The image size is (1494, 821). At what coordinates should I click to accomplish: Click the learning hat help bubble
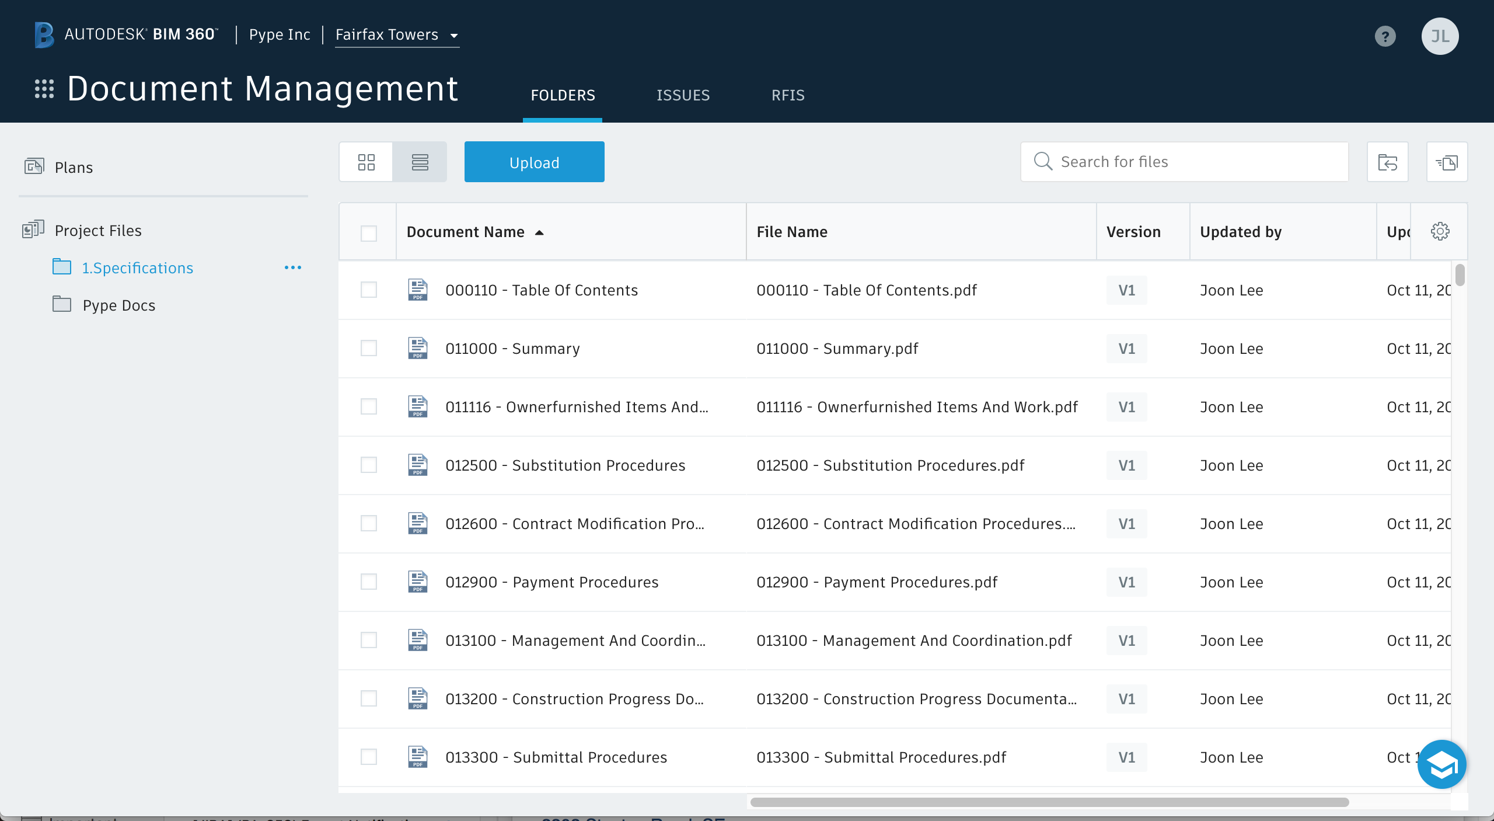1441,764
